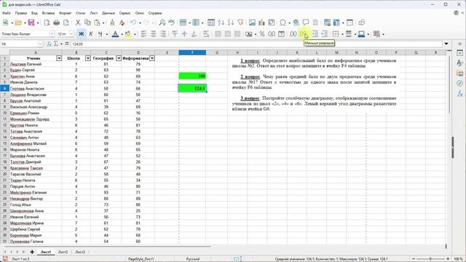The image size is (466, 262).
Task: Open the filter dropdown on Информатика column
Action: point(152,58)
